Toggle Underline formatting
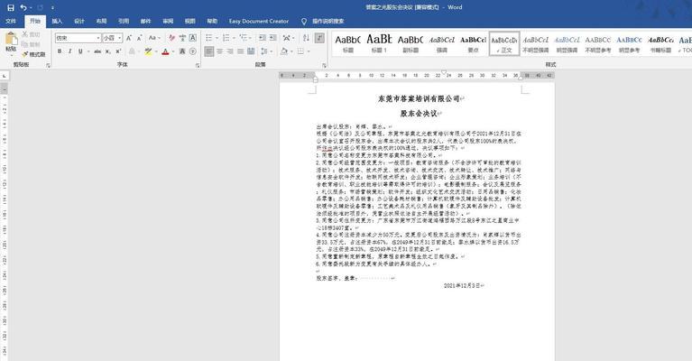Viewport: 692px width, 361px height. 80,51
